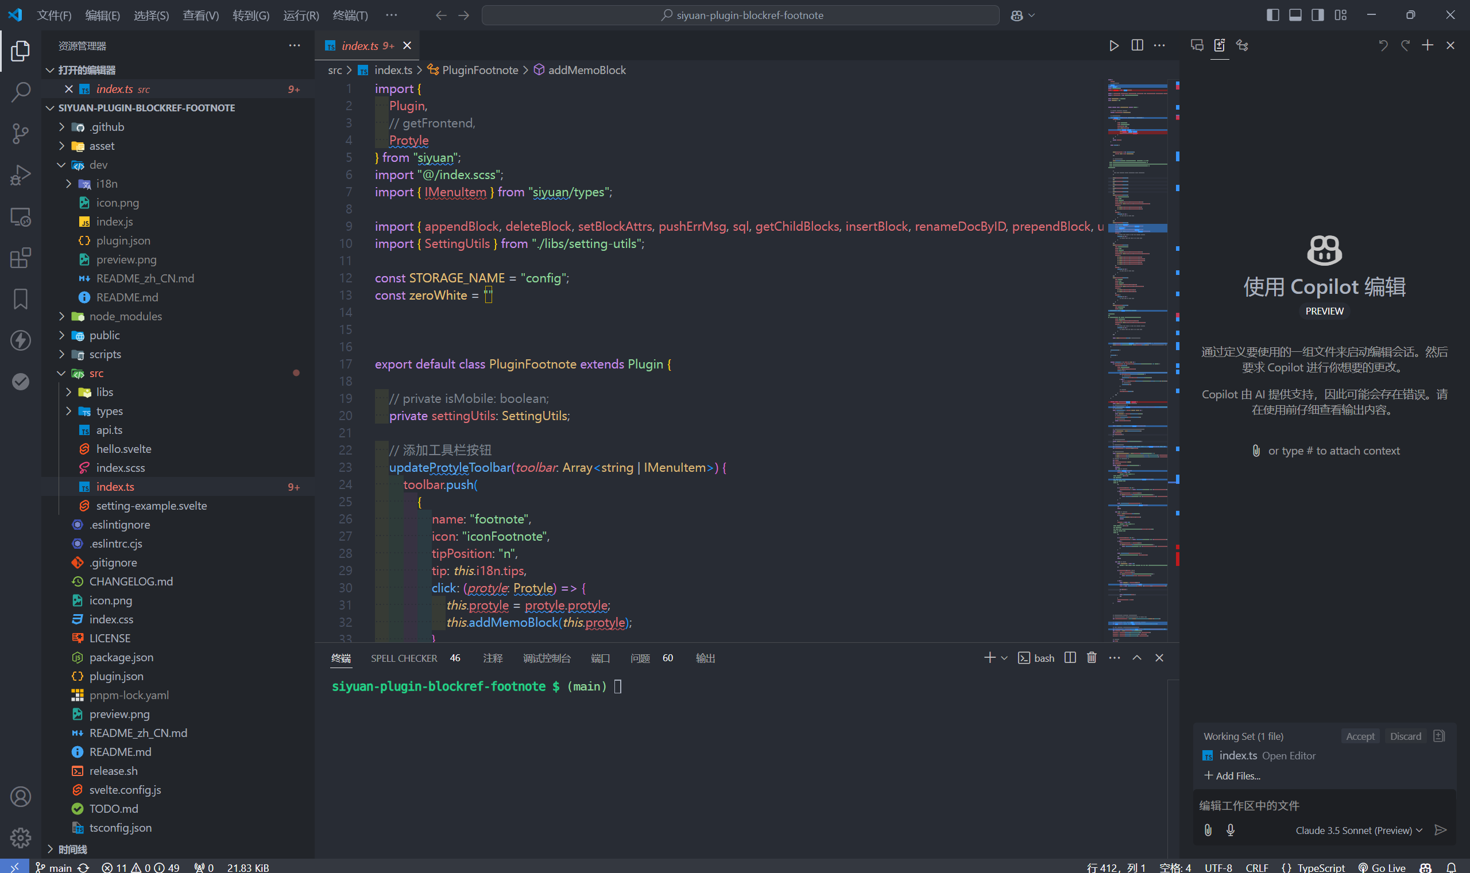The image size is (1470, 873).
Task: Click the Accept button in Working Set
Action: click(x=1359, y=736)
